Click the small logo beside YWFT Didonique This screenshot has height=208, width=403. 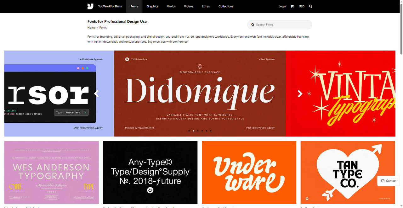pyautogui.click(x=127, y=59)
